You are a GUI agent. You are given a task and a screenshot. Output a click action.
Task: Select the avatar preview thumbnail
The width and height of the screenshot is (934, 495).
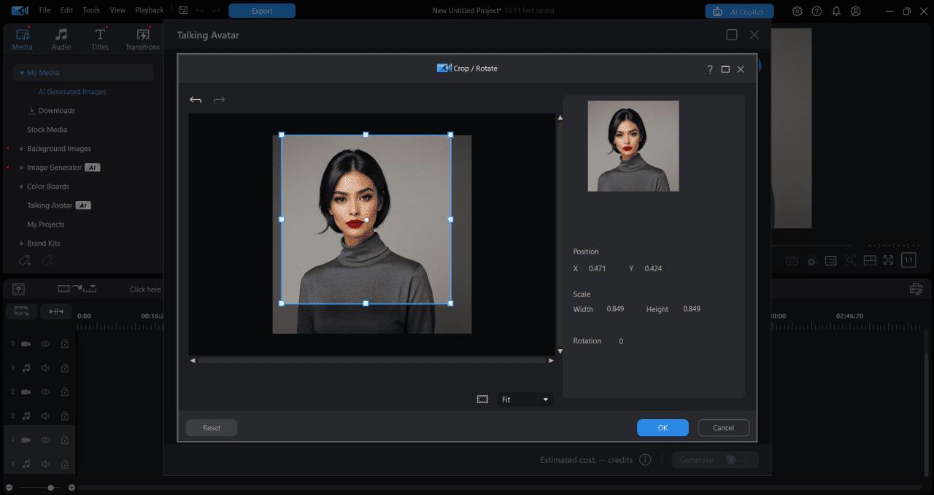(633, 146)
